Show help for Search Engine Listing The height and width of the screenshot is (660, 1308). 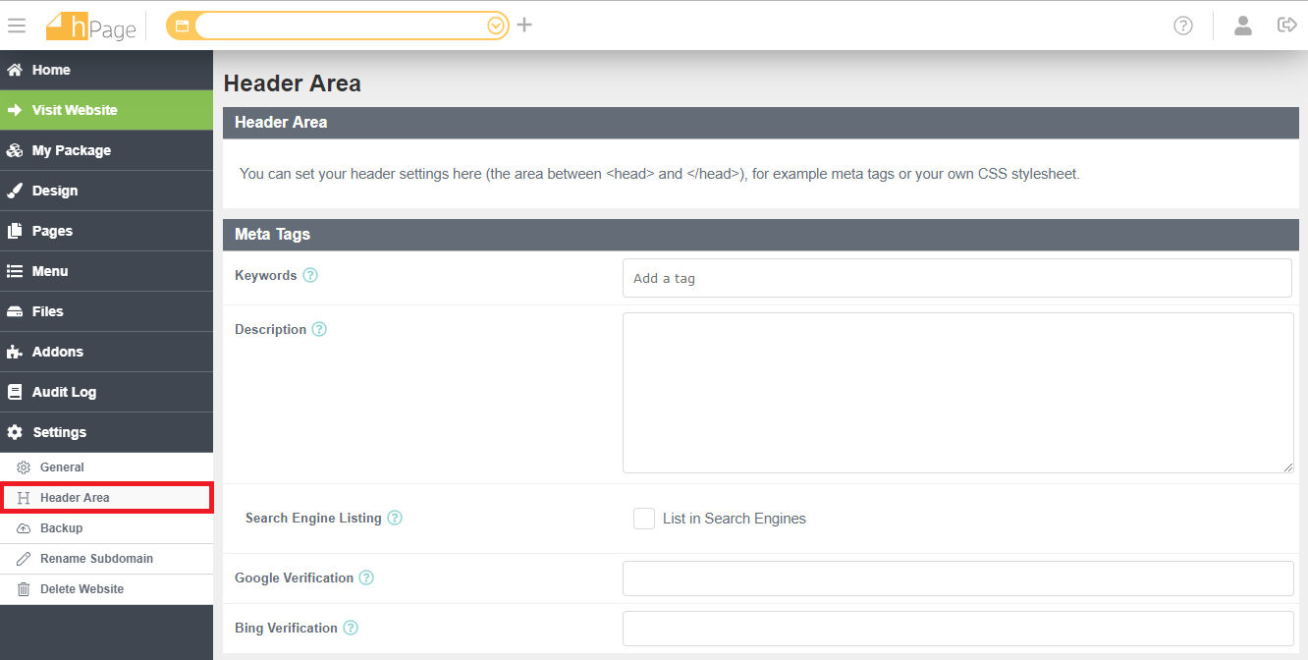(395, 518)
